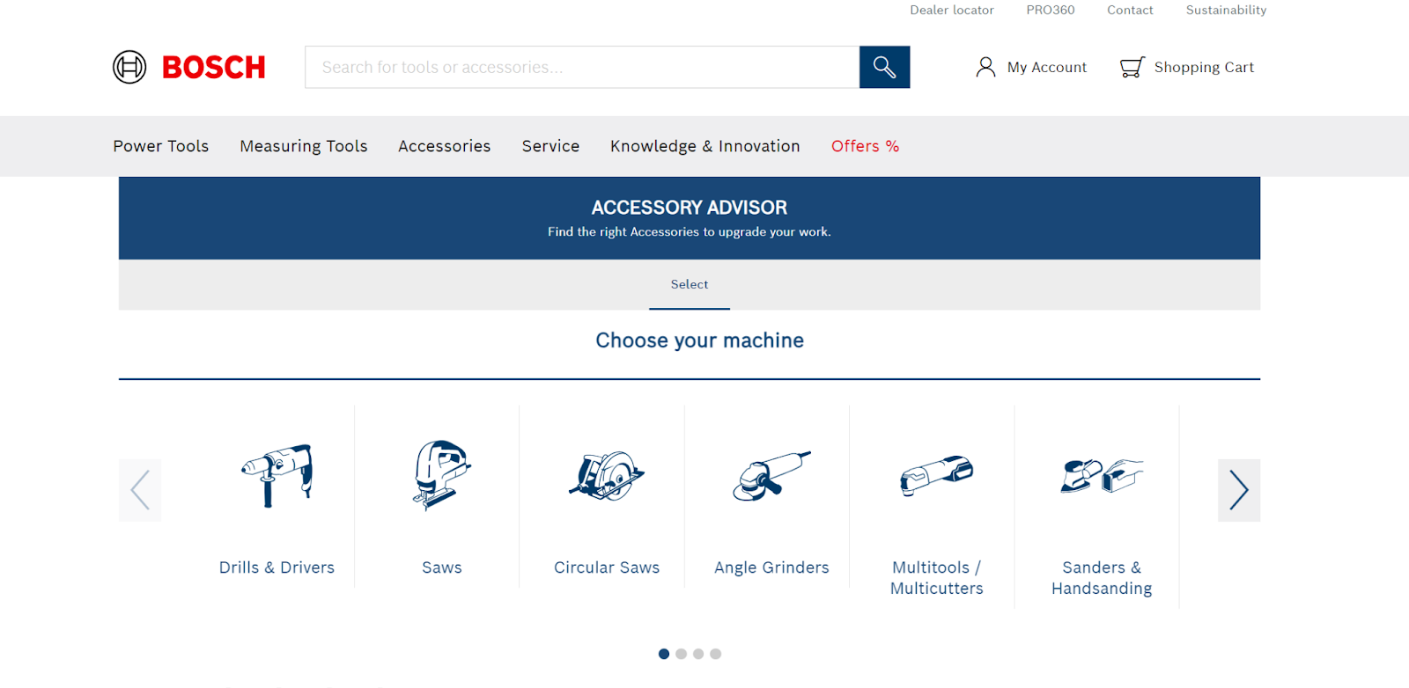Select second carousel pagination dot
The image size is (1409, 688).
point(681,654)
